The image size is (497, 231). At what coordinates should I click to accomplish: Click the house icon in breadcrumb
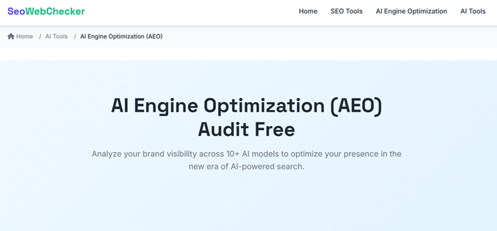(x=11, y=37)
